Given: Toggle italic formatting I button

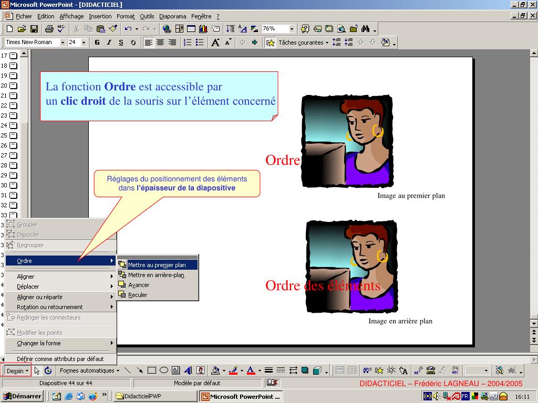Looking at the screenshot, I should tap(109, 43).
